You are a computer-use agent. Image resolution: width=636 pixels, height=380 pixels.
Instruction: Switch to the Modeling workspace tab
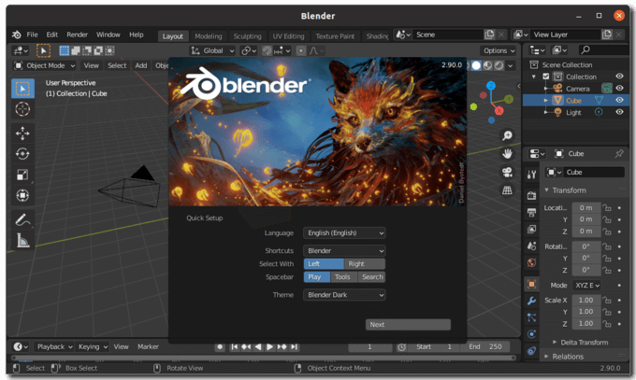click(208, 36)
